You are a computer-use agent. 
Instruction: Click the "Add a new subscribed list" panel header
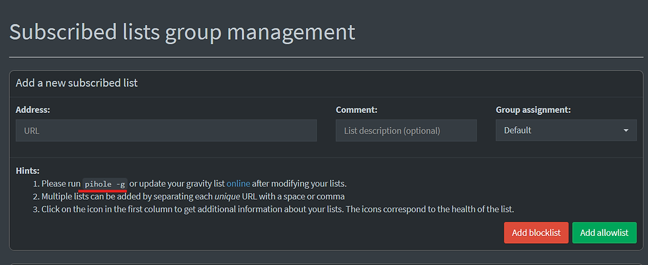[77, 83]
